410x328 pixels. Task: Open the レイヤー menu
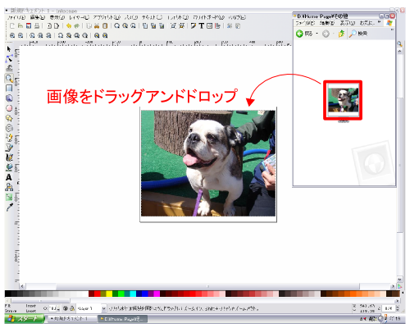79,17
